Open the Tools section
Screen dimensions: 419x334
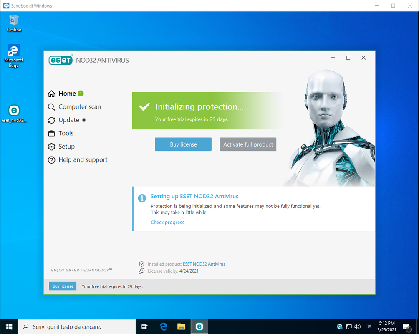point(66,133)
